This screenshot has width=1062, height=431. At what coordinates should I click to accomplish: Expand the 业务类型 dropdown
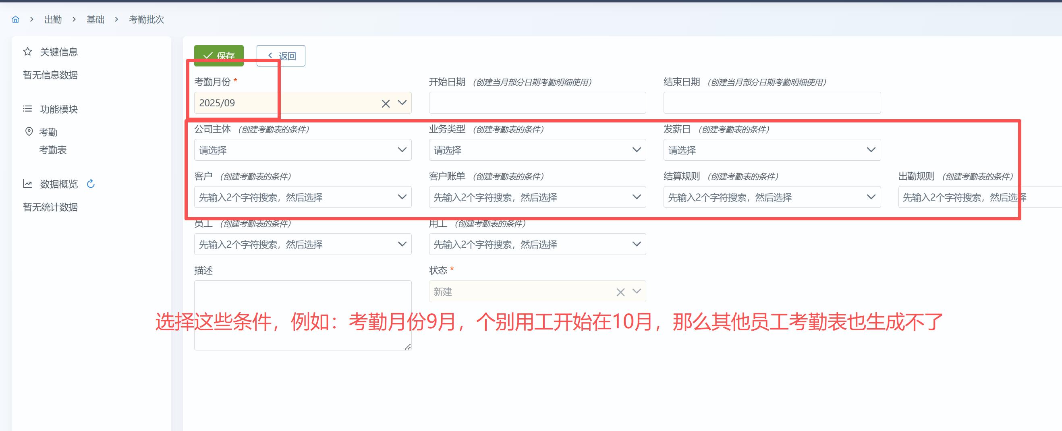point(537,150)
